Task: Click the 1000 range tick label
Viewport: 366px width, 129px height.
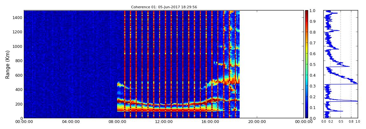Action: tap(18, 47)
